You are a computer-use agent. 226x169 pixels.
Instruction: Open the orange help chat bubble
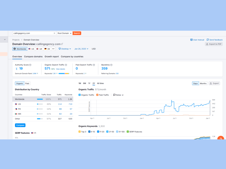coord(221,139)
